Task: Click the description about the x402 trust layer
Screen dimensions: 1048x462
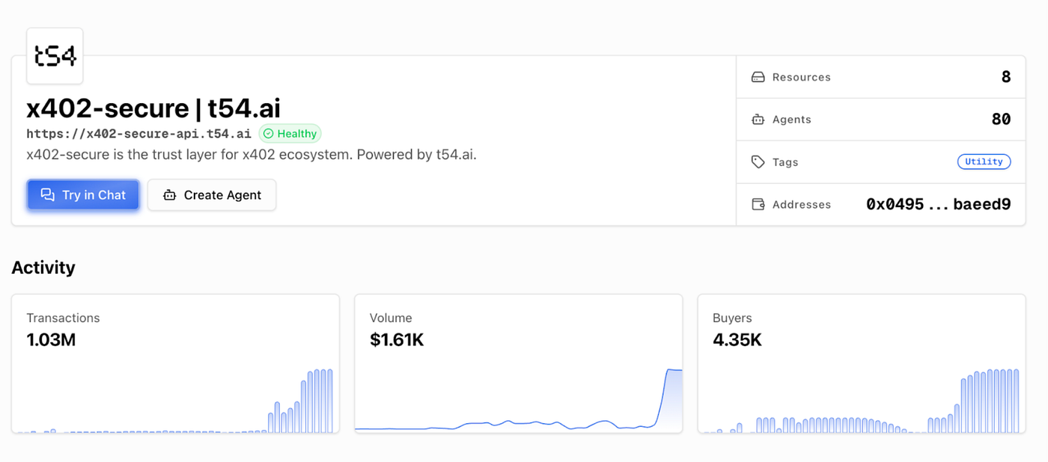Action: pos(252,155)
